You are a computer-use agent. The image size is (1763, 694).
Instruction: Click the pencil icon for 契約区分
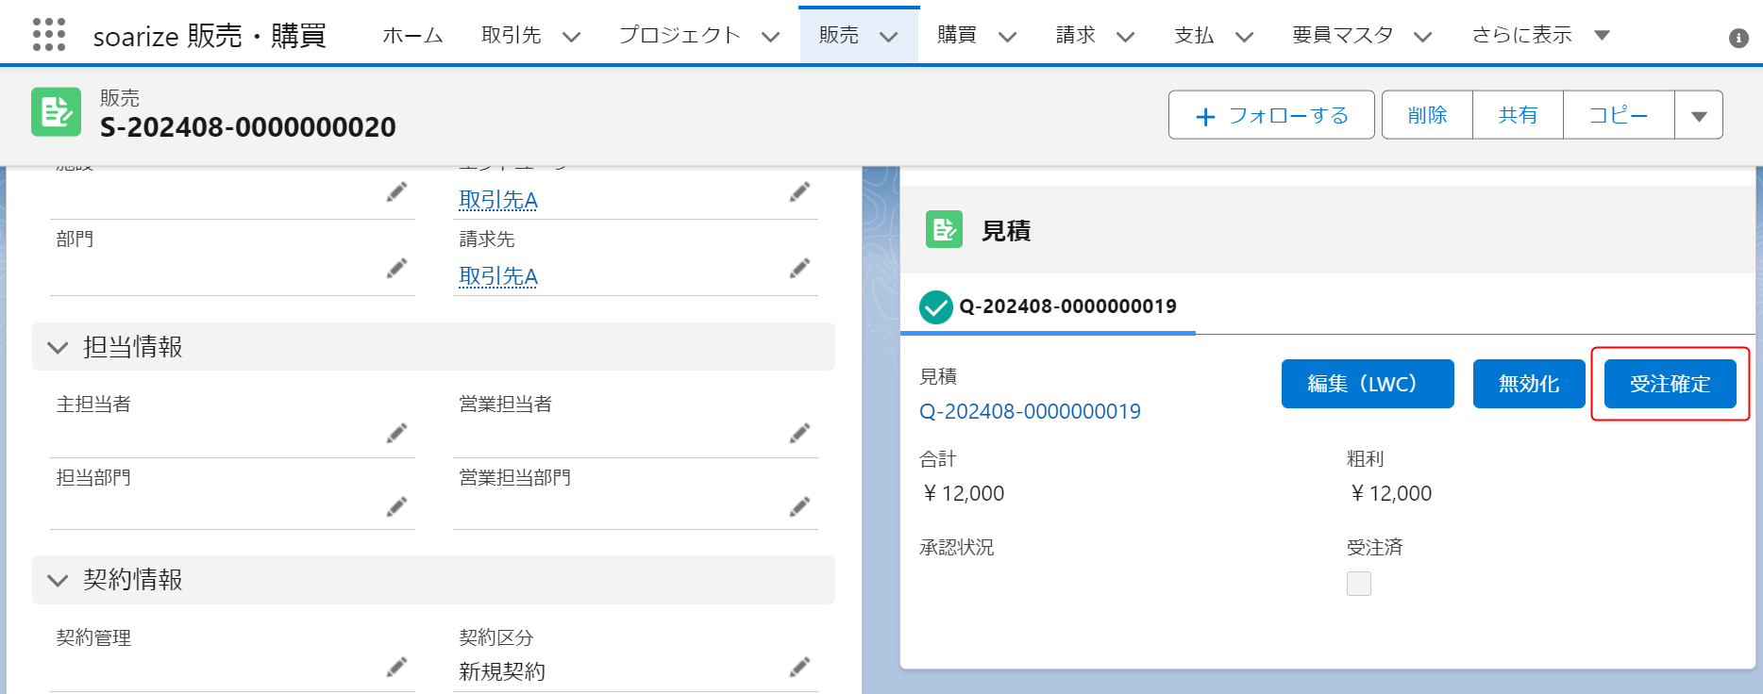800,668
